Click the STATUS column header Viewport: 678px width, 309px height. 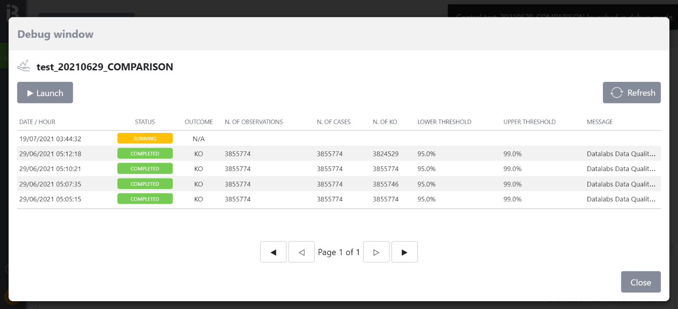pyautogui.click(x=145, y=122)
